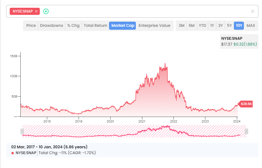The width and height of the screenshot is (262, 168).
Task: Pick the 3Y time range
Action: pyautogui.click(x=220, y=26)
